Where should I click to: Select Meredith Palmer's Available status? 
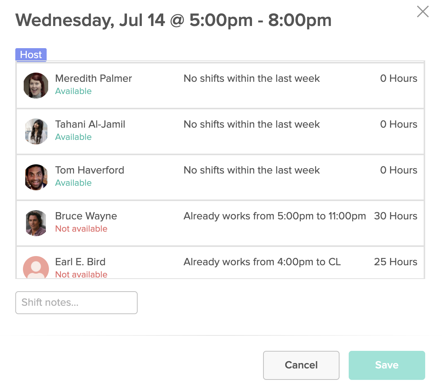click(73, 91)
